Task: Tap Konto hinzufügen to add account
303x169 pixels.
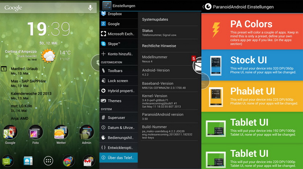Action: pos(118,54)
